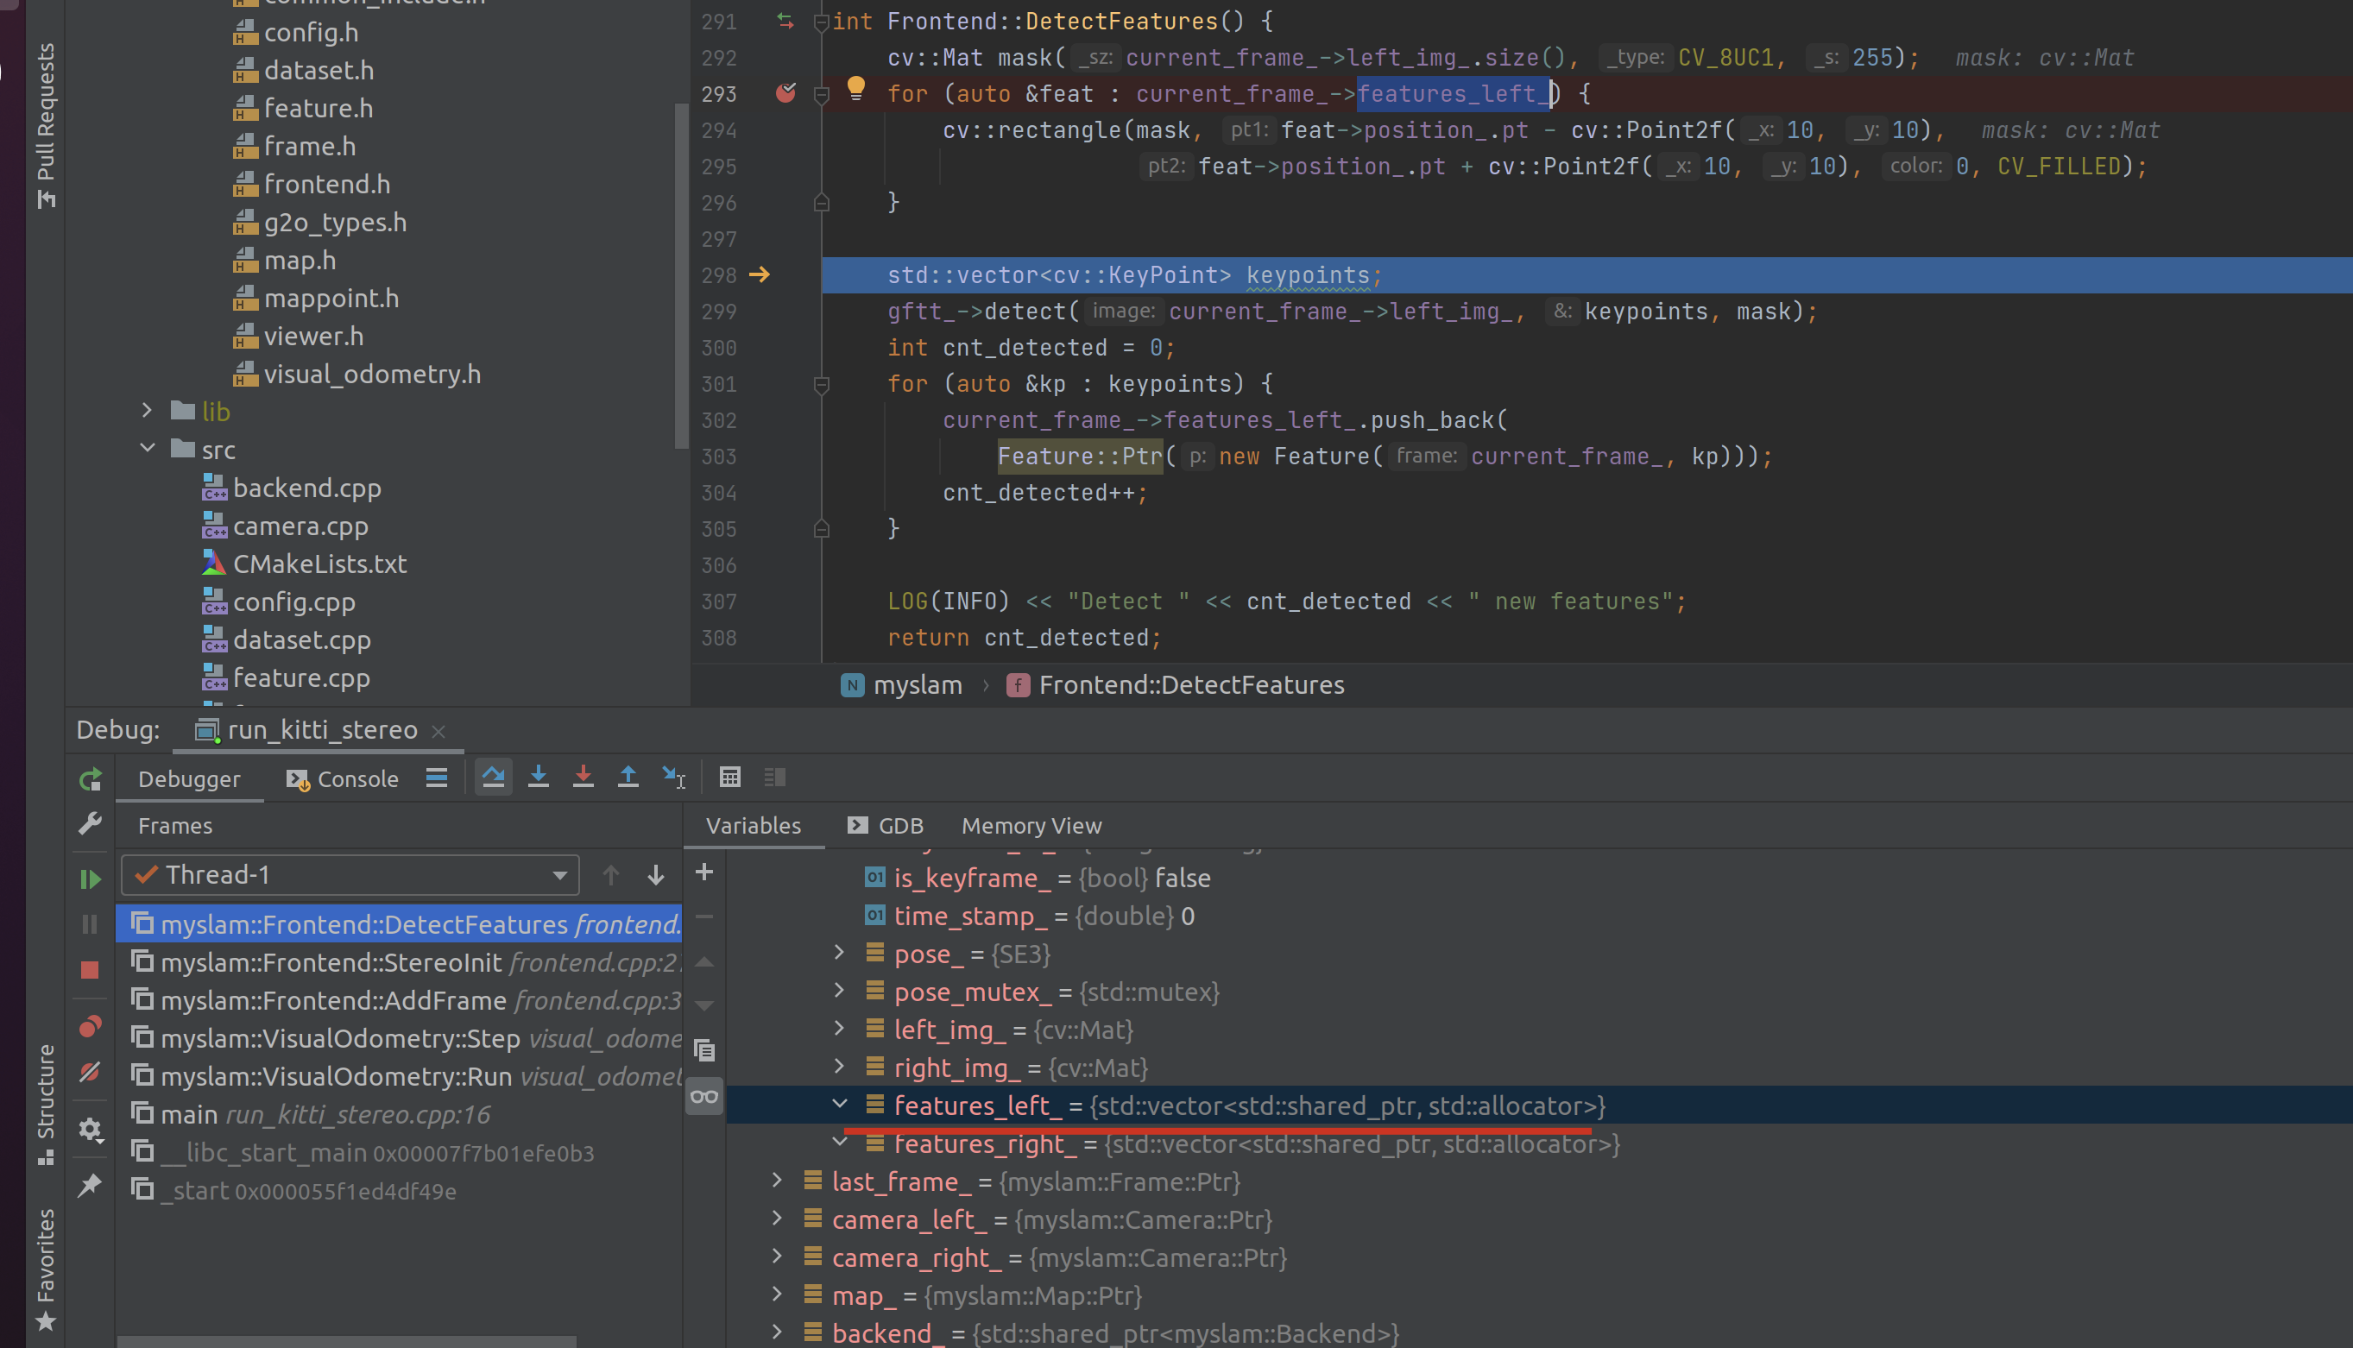Close run_kitti_stereo debug tab
This screenshot has width=2353, height=1348.
point(439,732)
